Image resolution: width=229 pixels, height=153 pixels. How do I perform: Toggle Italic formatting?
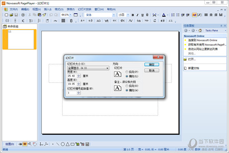coord(137,15)
